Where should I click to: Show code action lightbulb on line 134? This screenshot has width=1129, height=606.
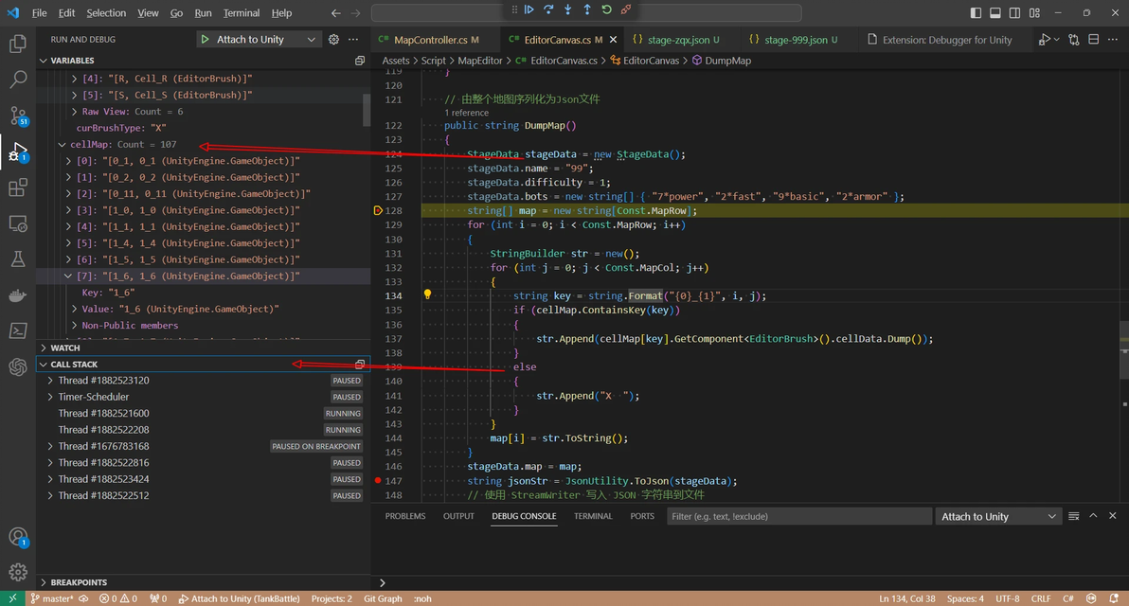[428, 294]
